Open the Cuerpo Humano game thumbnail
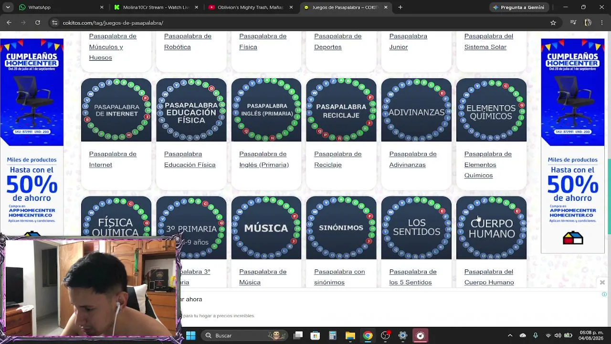The height and width of the screenshot is (344, 611). click(x=491, y=228)
